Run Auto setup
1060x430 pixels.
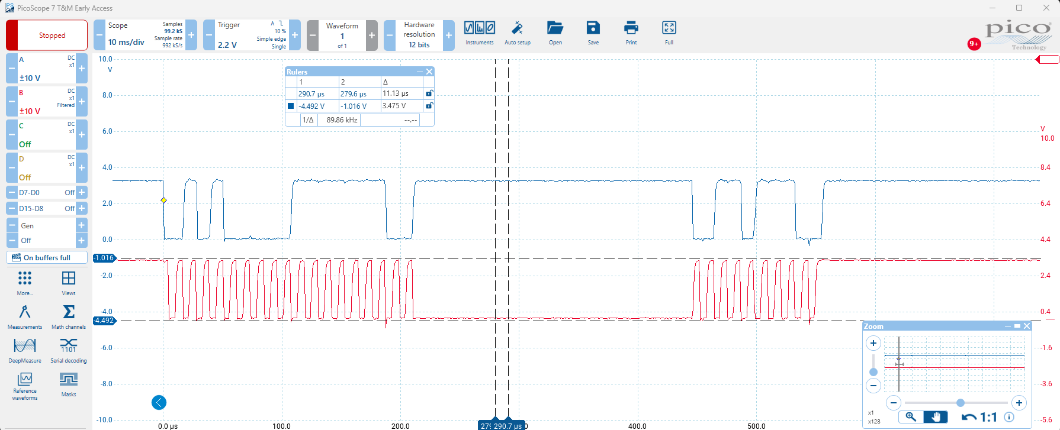coord(517,34)
